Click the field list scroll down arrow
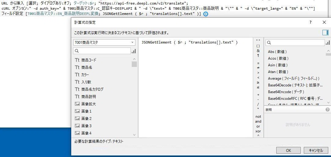This screenshot has width=331, height=157. point(134,135)
